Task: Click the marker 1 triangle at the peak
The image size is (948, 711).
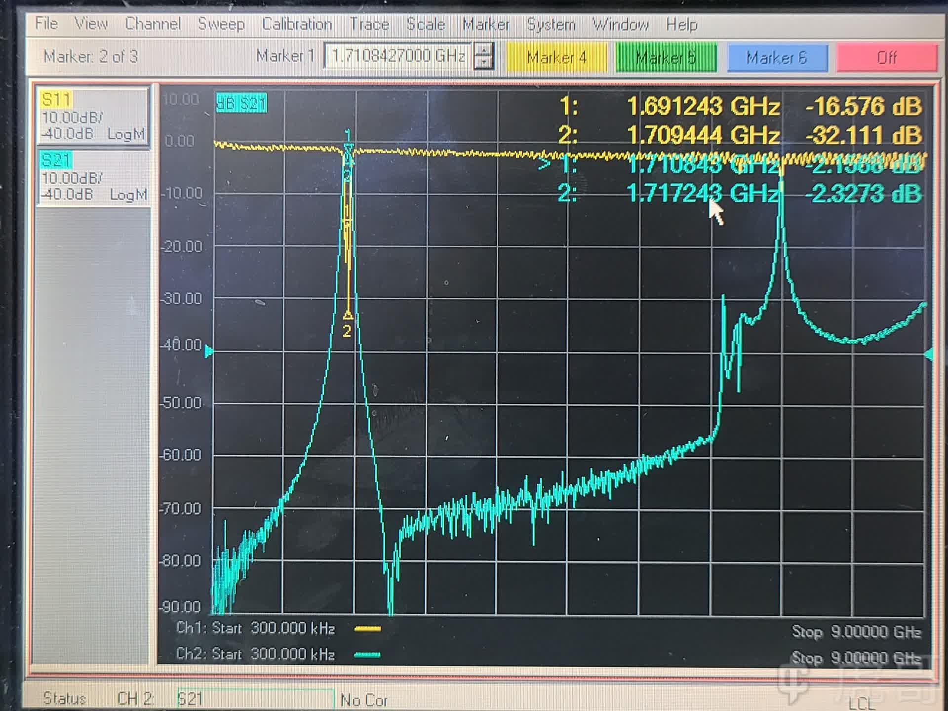Action: point(348,147)
